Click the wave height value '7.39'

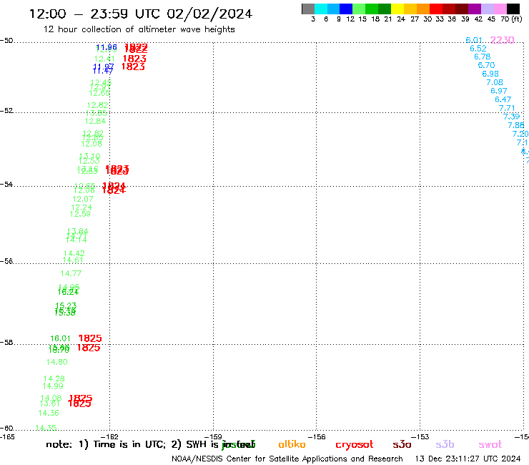pos(511,117)
